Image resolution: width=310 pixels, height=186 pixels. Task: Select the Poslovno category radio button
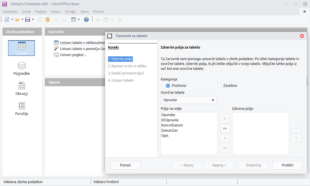(168, 86)
